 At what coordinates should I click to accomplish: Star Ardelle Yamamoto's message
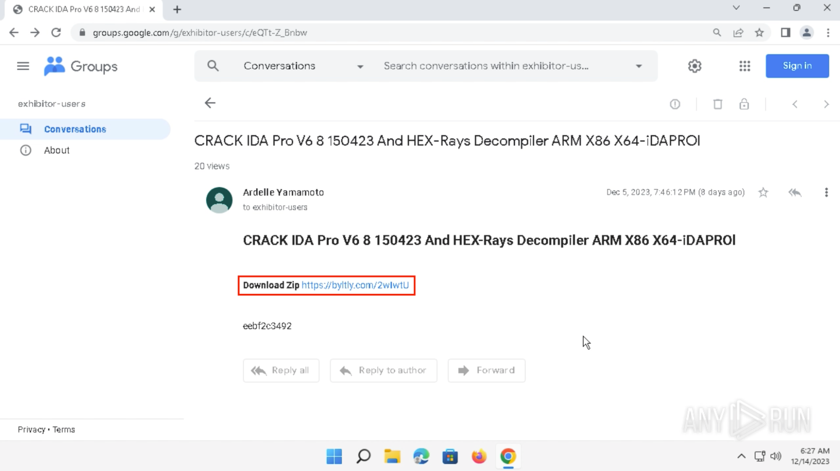[763, 192]
